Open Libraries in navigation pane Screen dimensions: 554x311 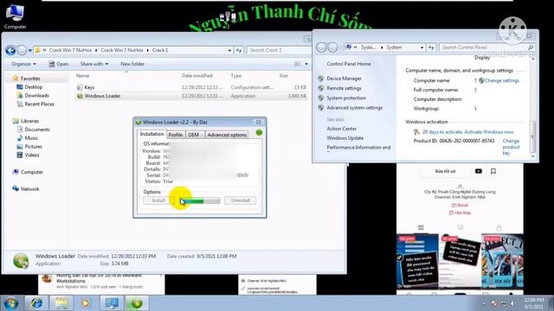pyautogui.click(x=29, y=121)
